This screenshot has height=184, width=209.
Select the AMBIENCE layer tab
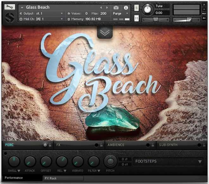point(116,145)
